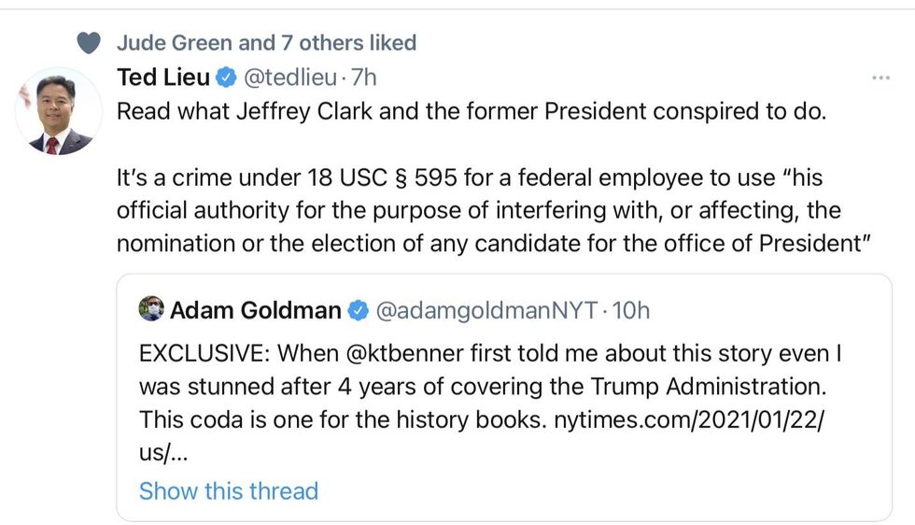This screenshot has height=525, width=915.
Task: Open Ted Lieu's profile picture
Action: (x=59, y=111)
